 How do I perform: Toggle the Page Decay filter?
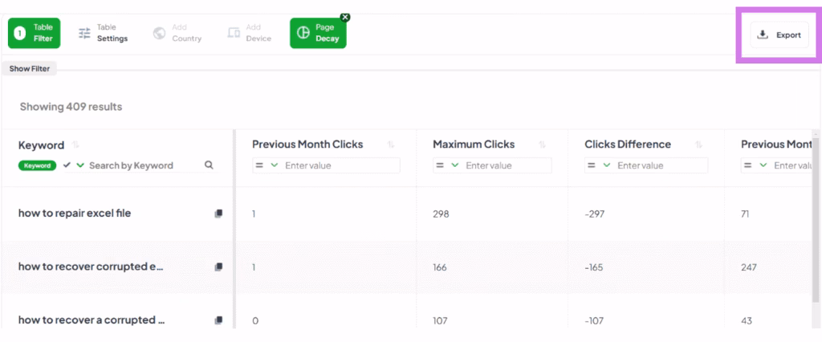pyautogui.click(x=317, y=34)
